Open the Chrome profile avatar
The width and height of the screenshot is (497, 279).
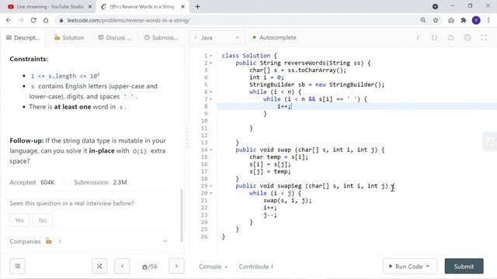click(x=476, y=20)
